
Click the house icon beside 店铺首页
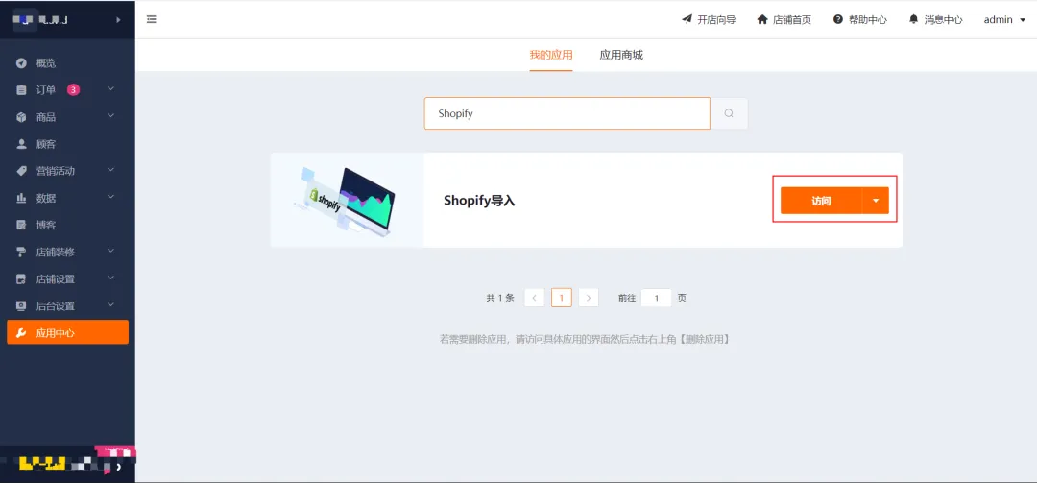(x=762, y=19)
